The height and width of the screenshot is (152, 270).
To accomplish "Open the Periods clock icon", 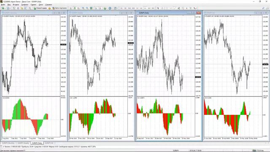I will pyautogui.click(x=110, y=8).
